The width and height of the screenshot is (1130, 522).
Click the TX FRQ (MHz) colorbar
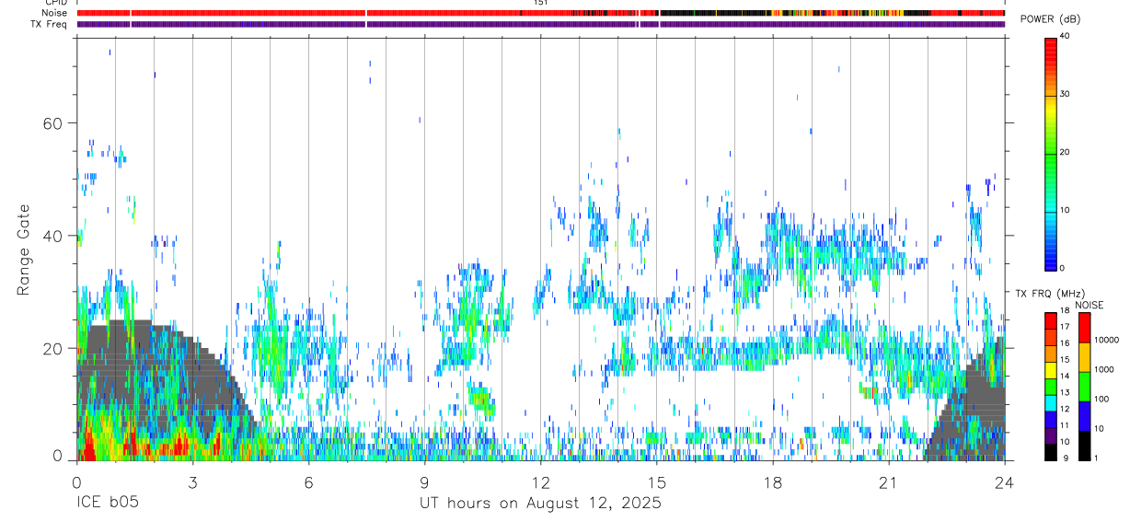pos(1050,387)
